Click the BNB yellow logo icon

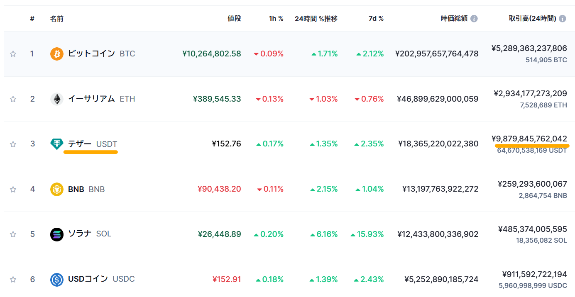coord(57,189)
